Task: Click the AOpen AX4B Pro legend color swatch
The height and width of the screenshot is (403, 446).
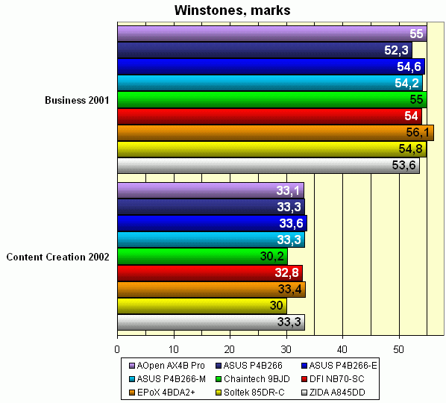Action: coord(132,366)
